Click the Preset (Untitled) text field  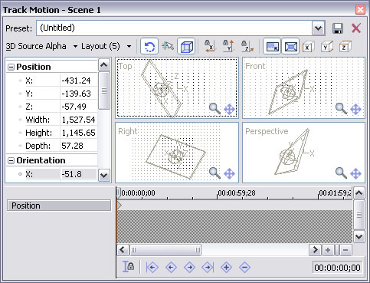pyautogui.click(x=175, y=28)
